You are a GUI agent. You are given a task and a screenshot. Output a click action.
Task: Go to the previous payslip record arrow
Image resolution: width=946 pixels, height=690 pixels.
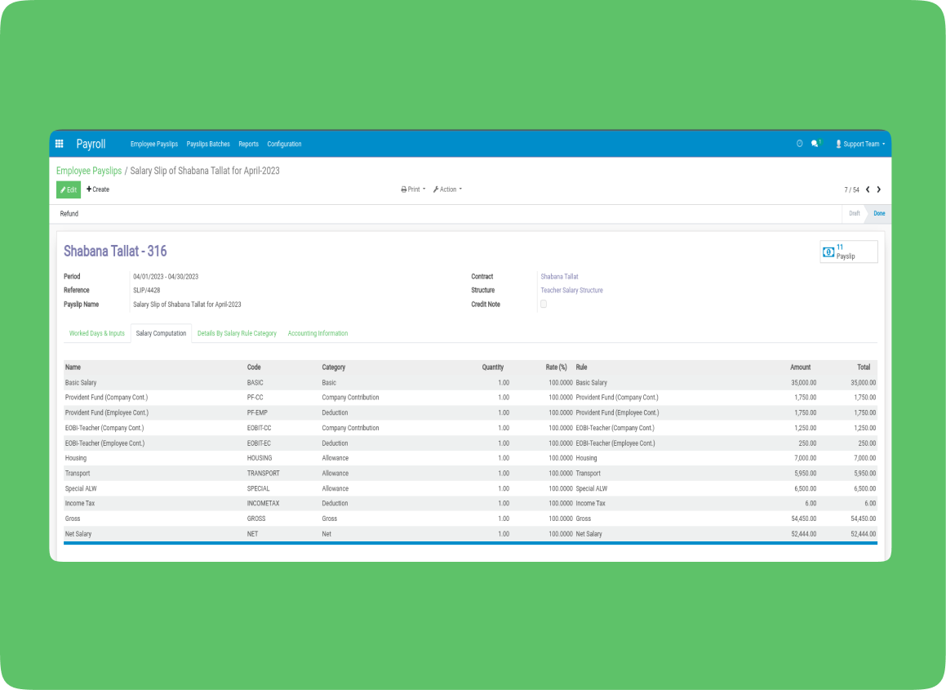(867, 189)
